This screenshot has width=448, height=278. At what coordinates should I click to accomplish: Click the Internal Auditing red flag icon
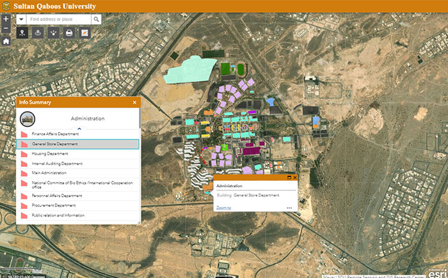pos(24,164)
